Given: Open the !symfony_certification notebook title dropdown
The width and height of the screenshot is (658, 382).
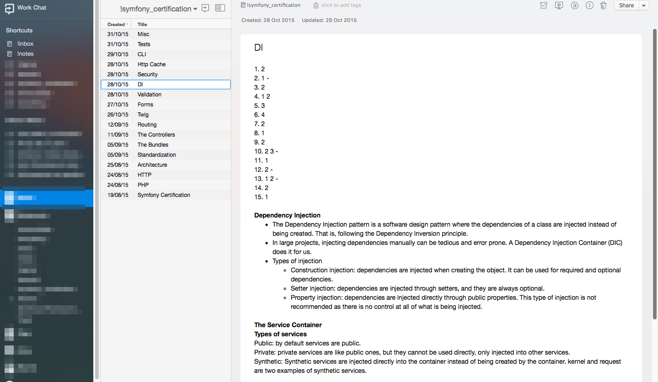Looking at the screenshot, I should pos(158,9).
